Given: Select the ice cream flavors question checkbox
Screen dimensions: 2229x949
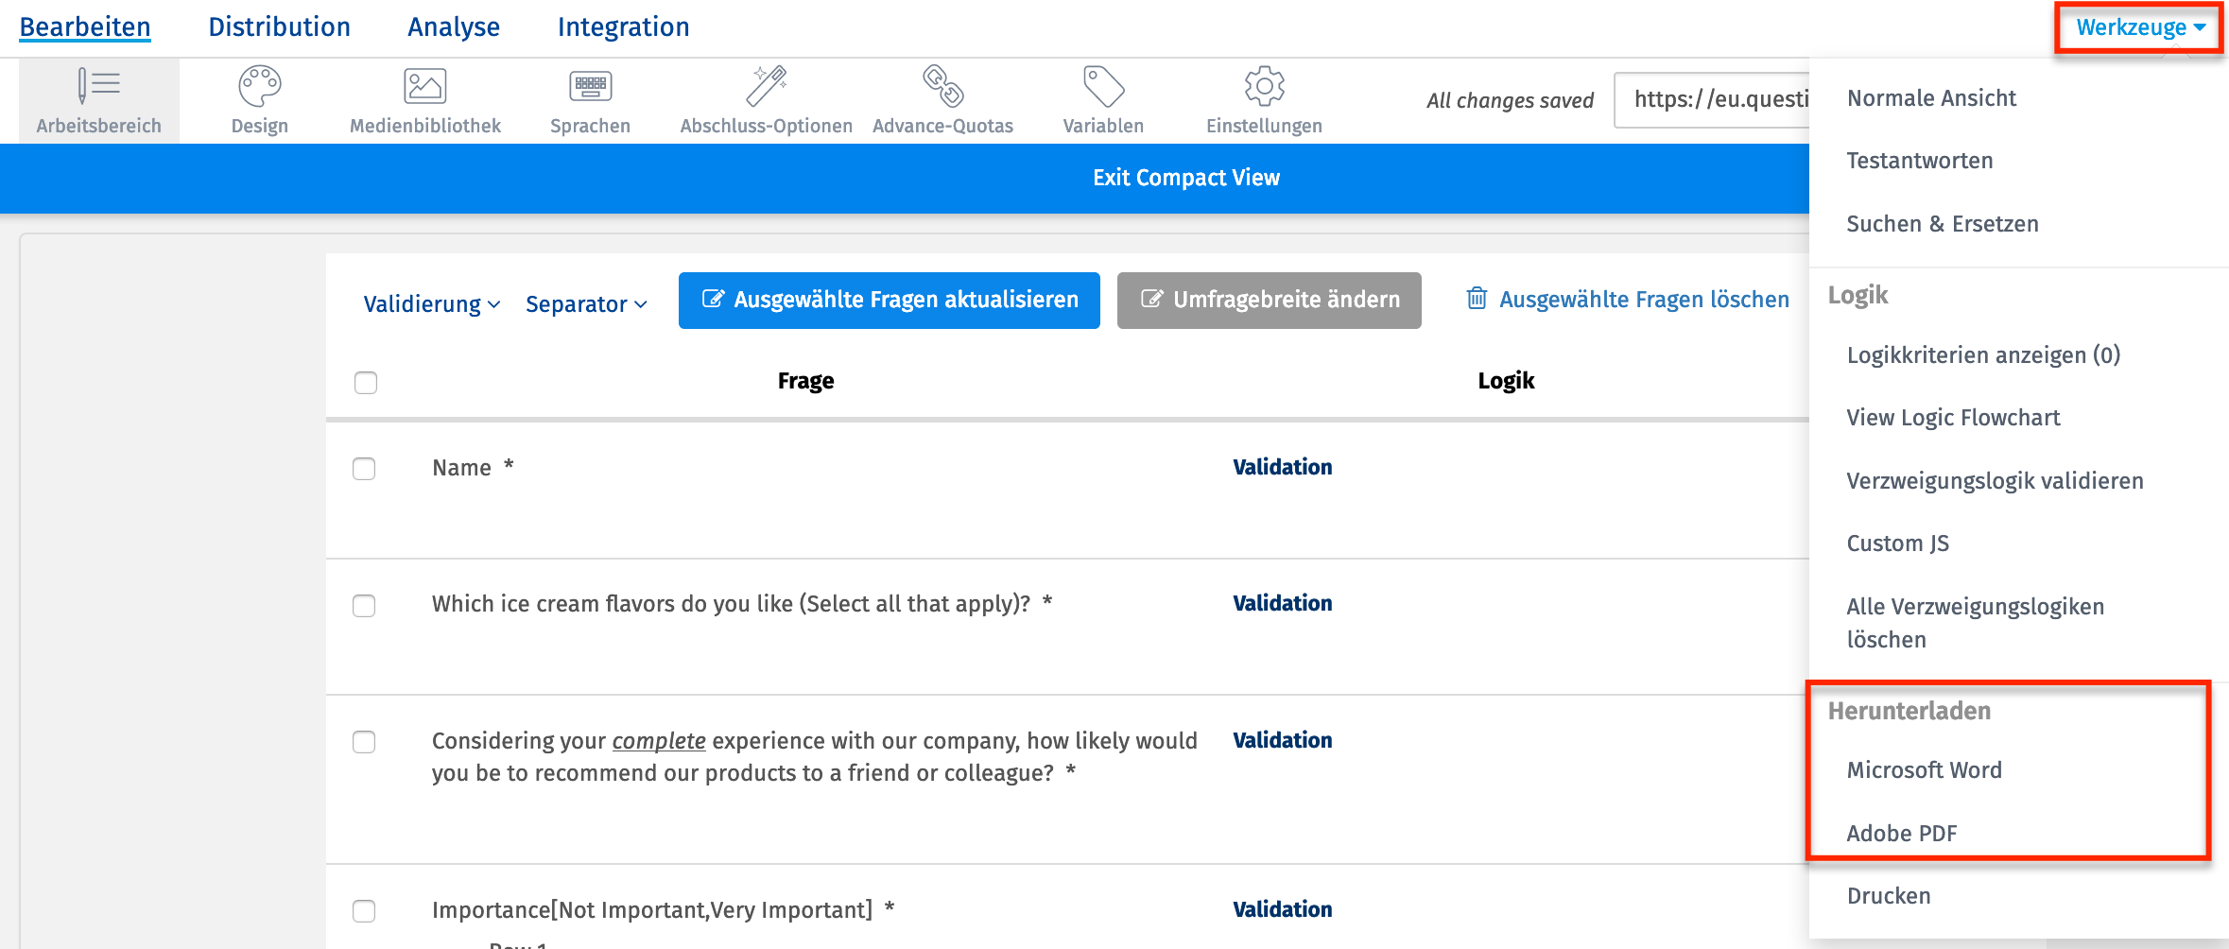Looking at the screenshot, I should 364,606.
